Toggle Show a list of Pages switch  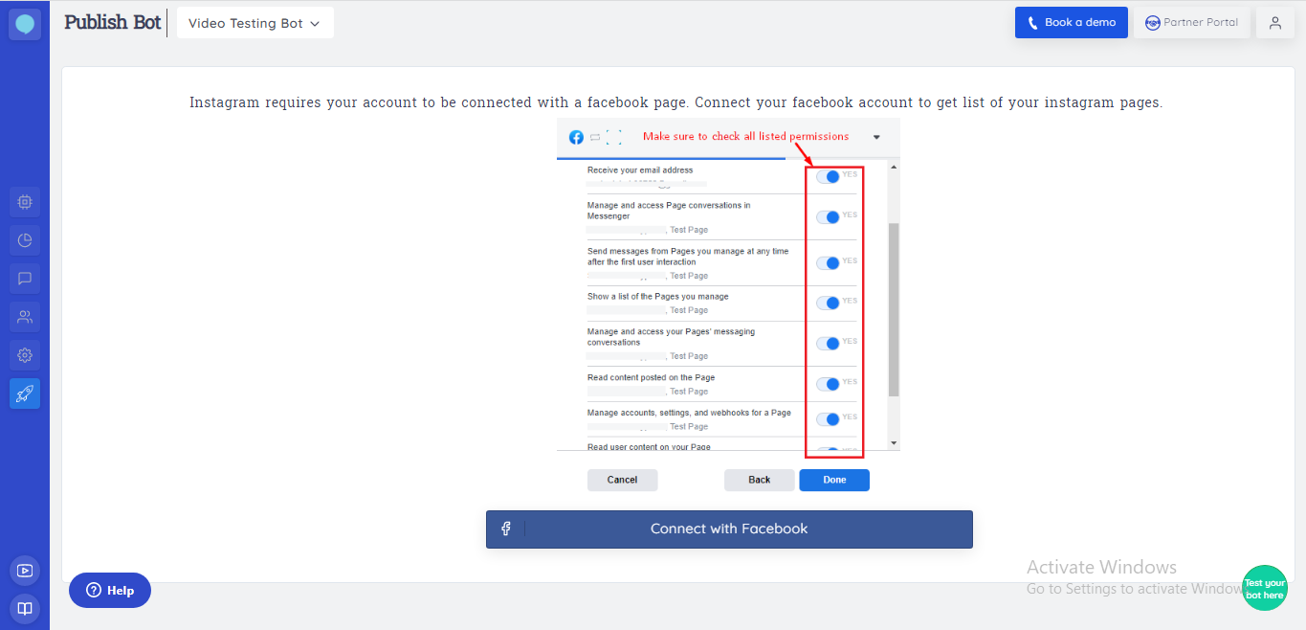[x=829, y=303]
